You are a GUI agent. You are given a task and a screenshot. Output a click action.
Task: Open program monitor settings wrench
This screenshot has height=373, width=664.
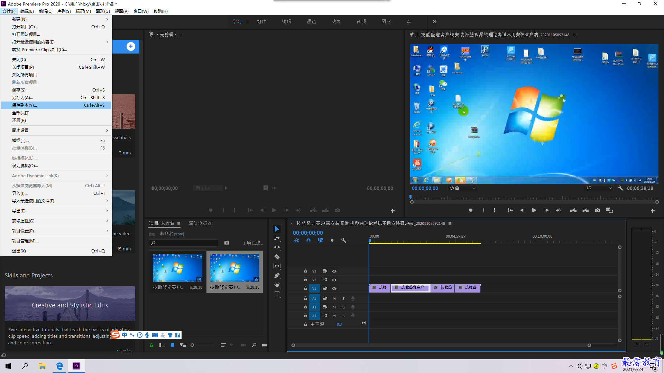click(620, 188)
